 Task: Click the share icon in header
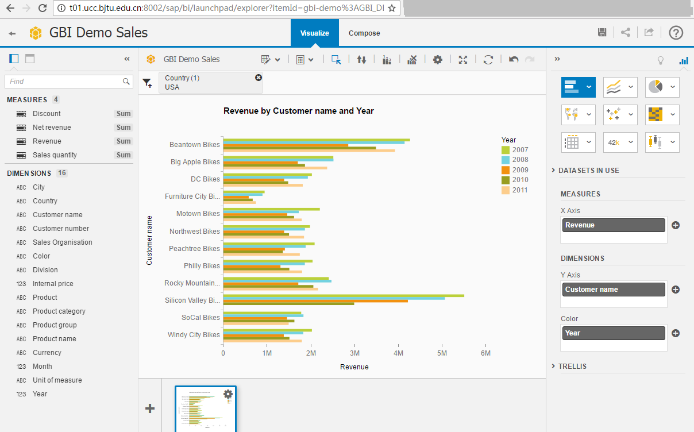626,33
